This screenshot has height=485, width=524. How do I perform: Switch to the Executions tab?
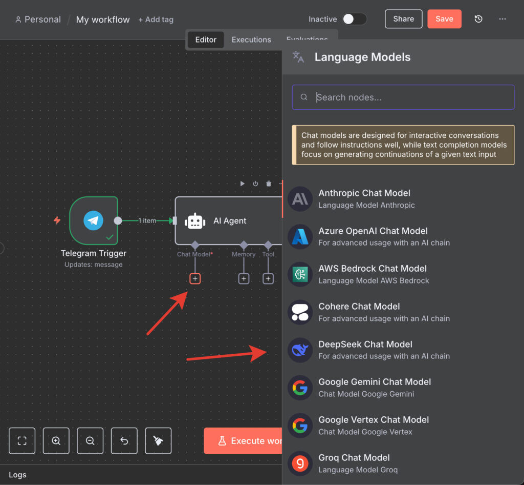[x=251, y=39]
